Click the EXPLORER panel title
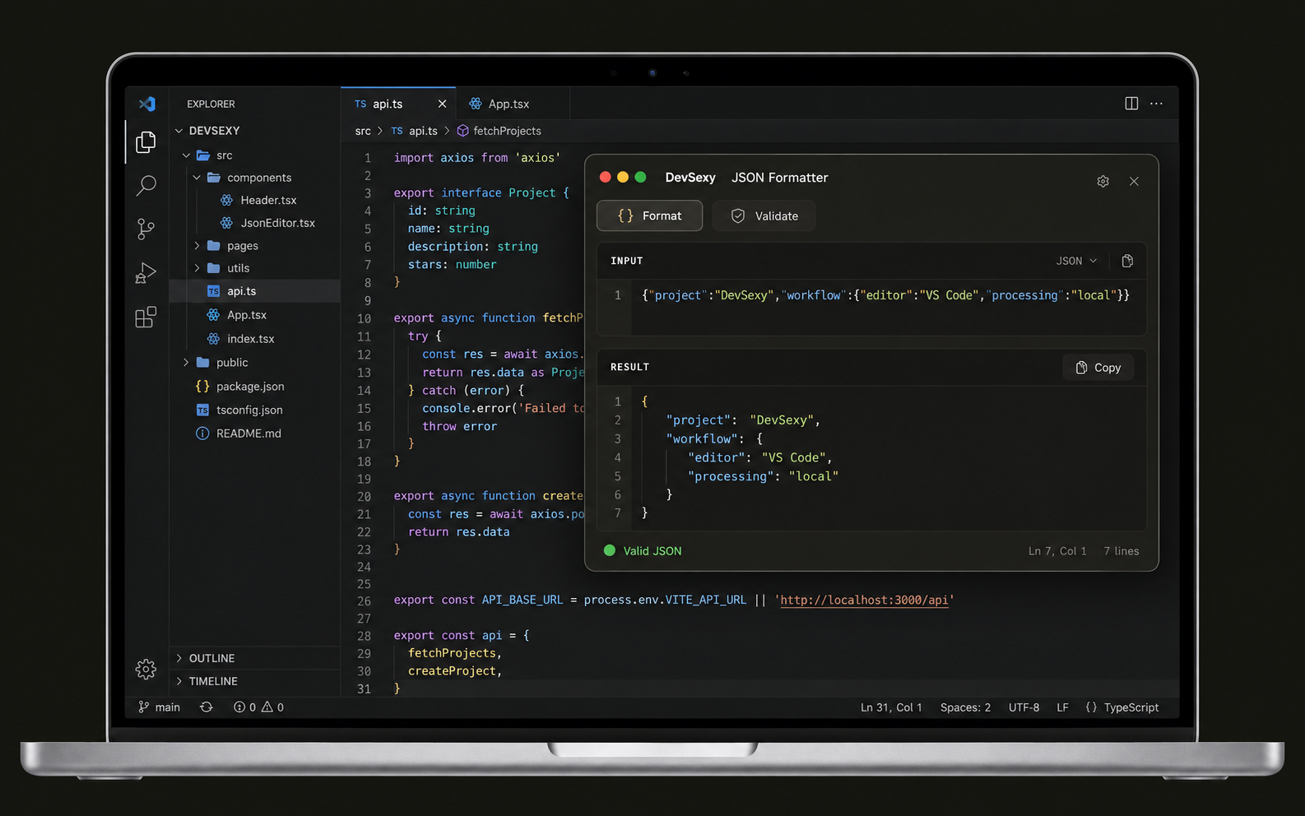 click(x=211, y=104)
